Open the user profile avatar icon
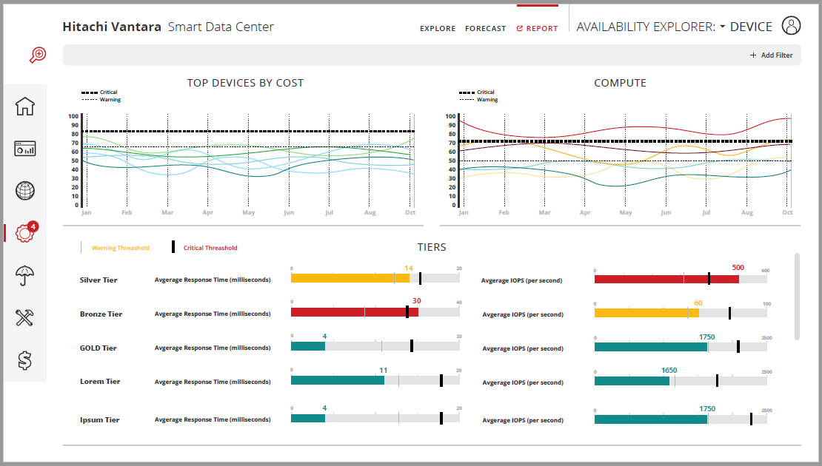The image size is (822, 466). pos(791,25)
